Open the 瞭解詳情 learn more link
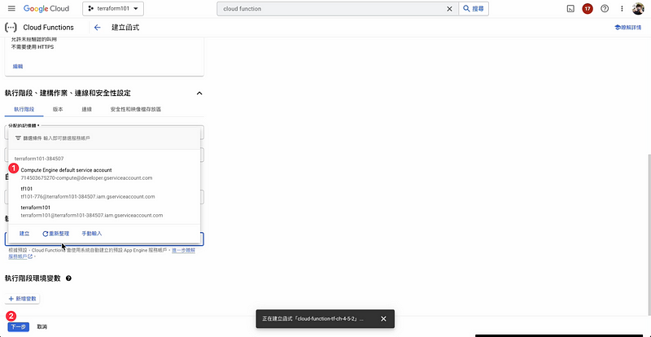Viewport: 651px width, 337px height. click(x=627, y=28)
